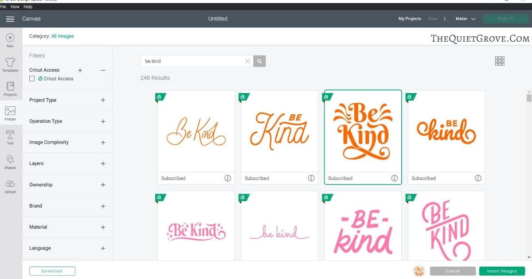Click the magnifier search button

260,61
